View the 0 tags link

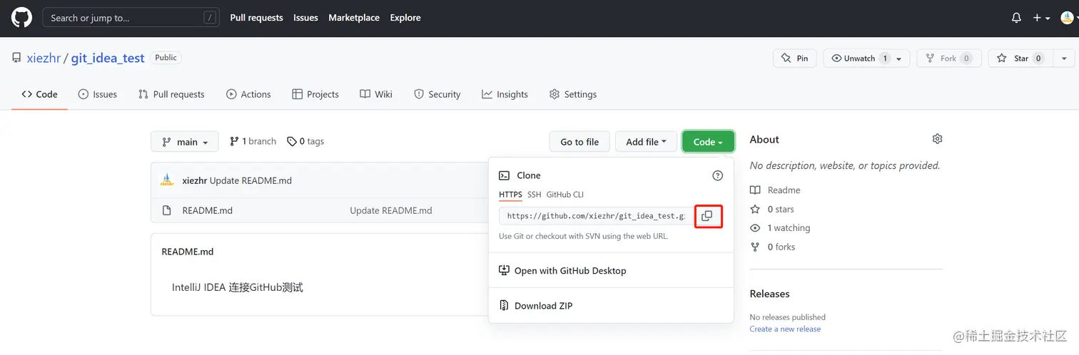(305, 141)
